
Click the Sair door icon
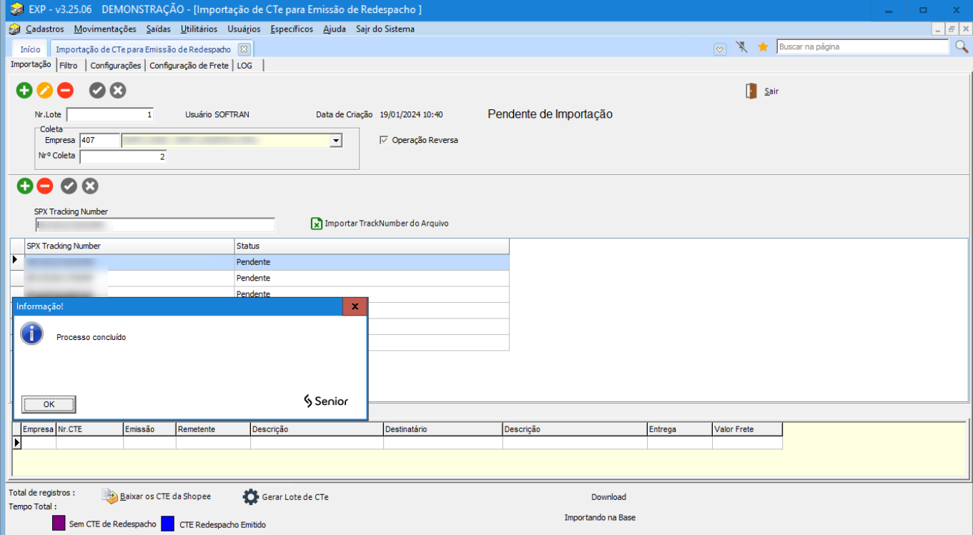[751, 91]
